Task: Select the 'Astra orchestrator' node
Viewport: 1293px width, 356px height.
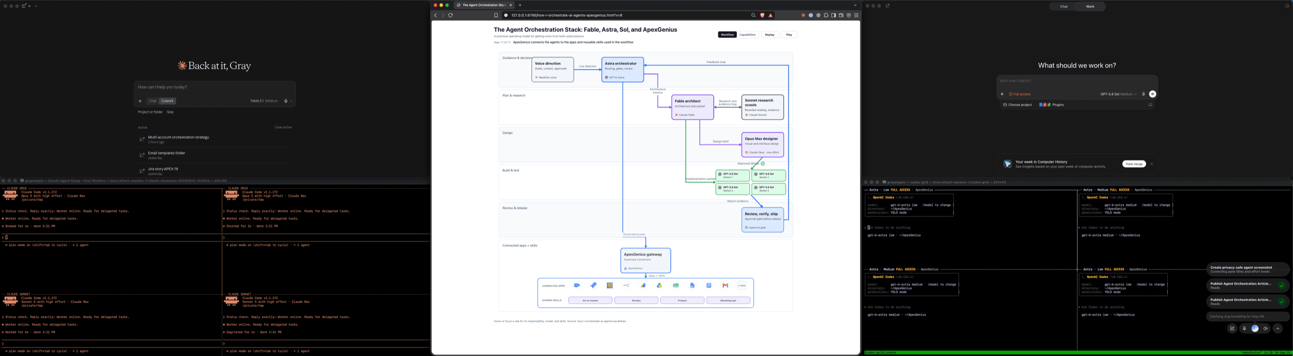Action: pos(622,70)
